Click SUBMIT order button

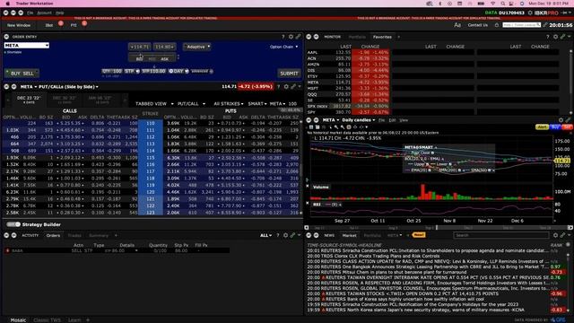[289, 74]
